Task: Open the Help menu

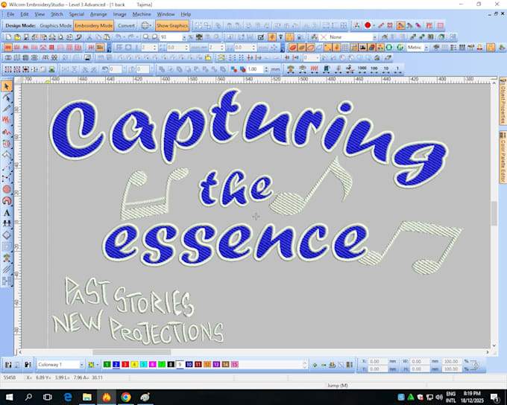Action: [186, 14]
